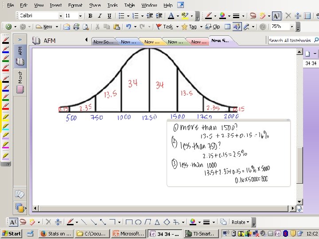
Task: Select the ellipse shape in drawing toolbar
Action: tap(138, 222)
